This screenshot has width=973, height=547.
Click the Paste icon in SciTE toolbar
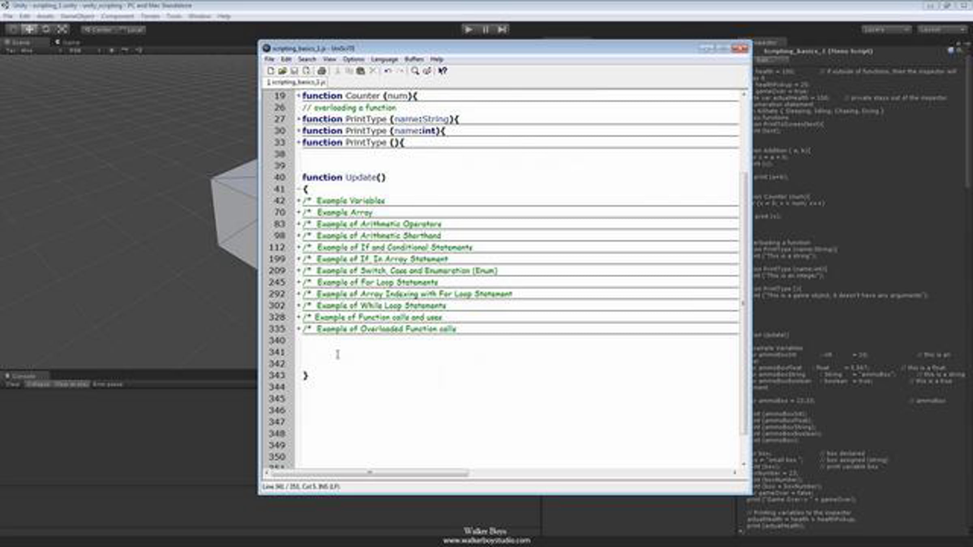coord(360,71)
